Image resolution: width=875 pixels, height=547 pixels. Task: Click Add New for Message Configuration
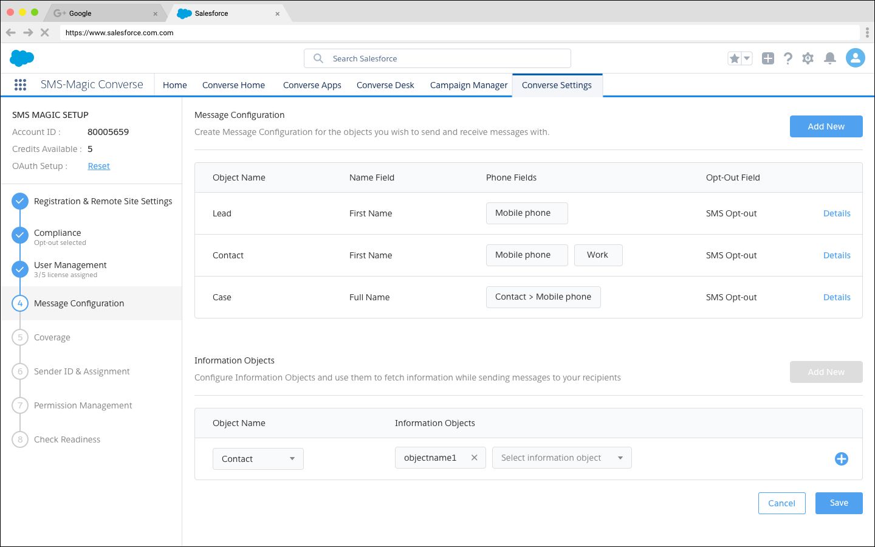(x=826, y=126)
